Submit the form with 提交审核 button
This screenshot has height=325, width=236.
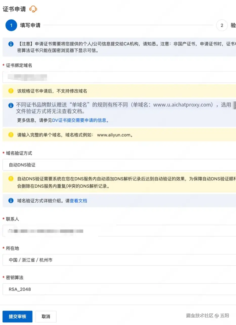[17, 316]
